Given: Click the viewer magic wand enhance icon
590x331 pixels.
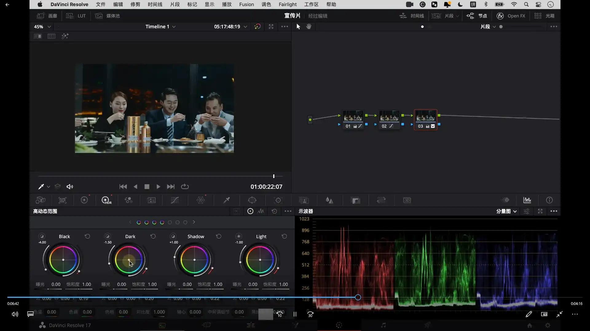Looking at the screenshot, I should 65,36.
